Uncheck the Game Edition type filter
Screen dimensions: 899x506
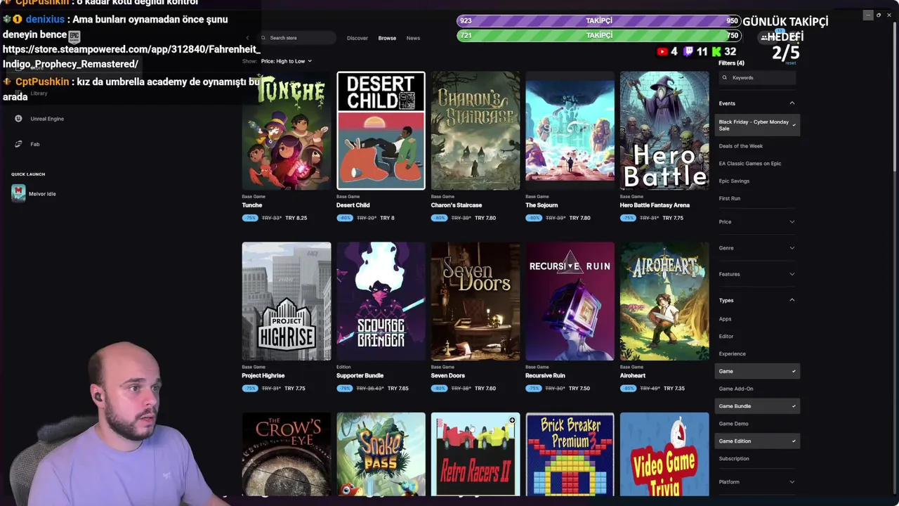click(757, 441)
